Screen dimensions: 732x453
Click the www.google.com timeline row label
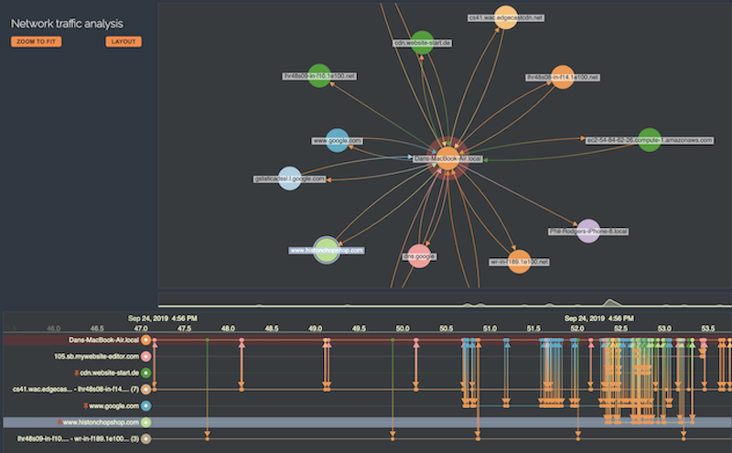click(113, 405)
